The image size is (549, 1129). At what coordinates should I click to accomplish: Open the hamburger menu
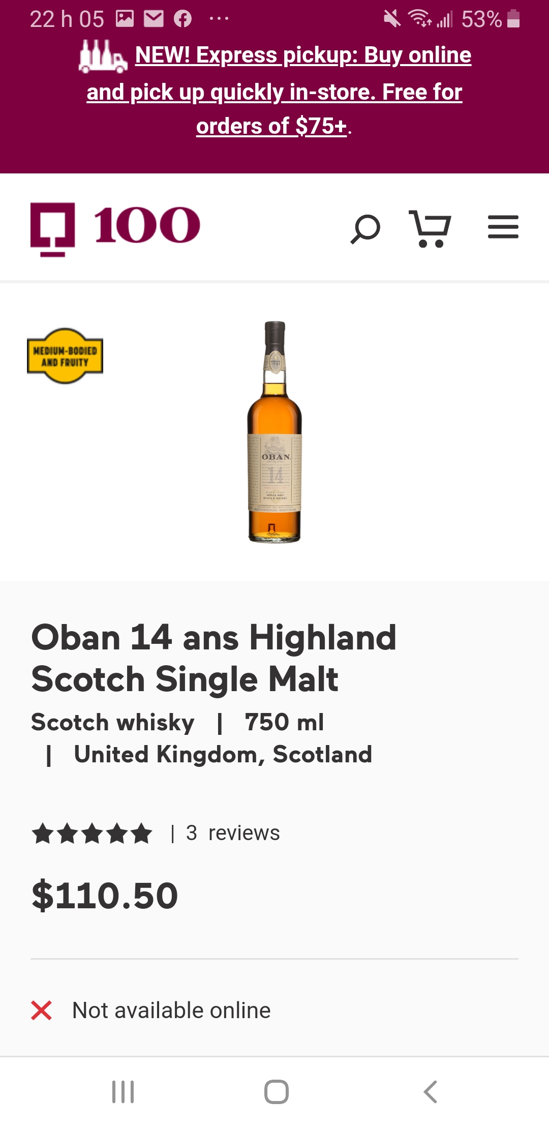click(x=503, y=227)
